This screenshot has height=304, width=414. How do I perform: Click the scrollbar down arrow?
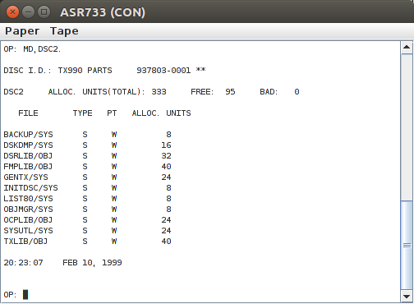click(x=407, y=297)
